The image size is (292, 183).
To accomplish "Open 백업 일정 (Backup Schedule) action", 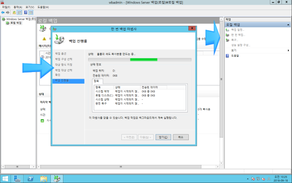I will pos(238,30).
